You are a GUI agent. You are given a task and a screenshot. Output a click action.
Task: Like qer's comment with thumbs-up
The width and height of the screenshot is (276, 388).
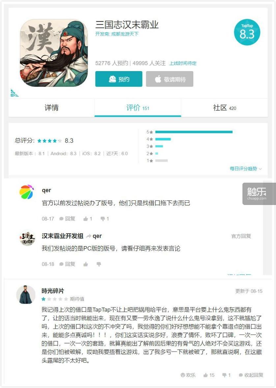pos(88,219)
